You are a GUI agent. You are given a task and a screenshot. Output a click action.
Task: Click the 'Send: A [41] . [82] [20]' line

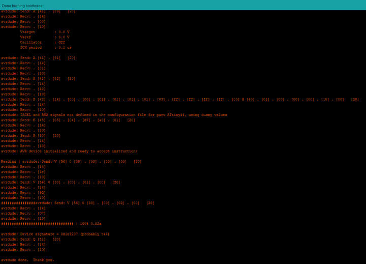click(x=38, y=78)
